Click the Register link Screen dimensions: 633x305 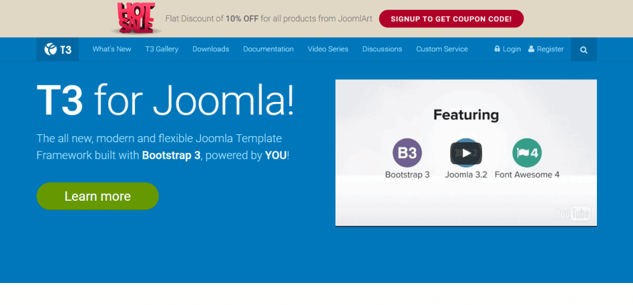click(x=551, y=49)
